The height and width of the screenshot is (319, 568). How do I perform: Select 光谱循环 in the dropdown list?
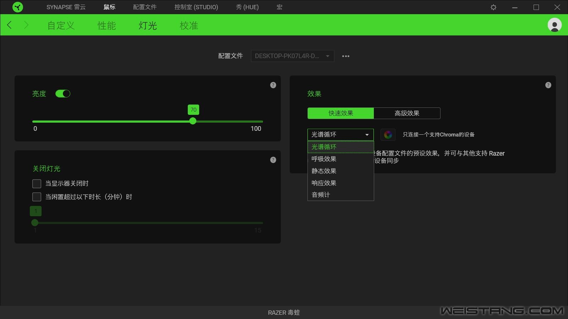point(340,147)
